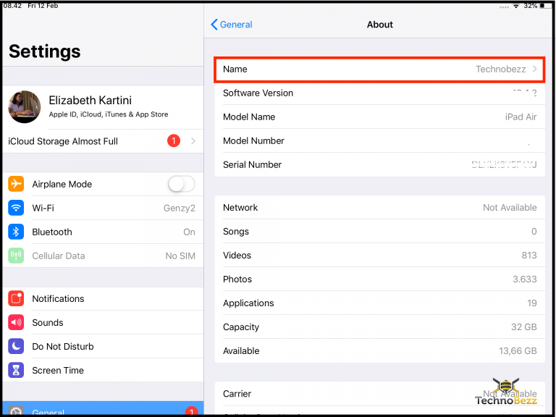Tap the Available row
Screen dimensions: 556x417
380,350
